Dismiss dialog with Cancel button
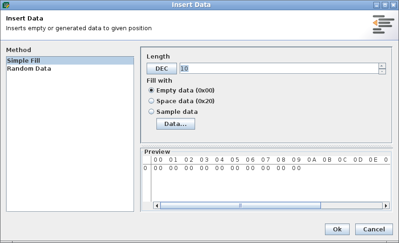 click(x=374, y=229)
